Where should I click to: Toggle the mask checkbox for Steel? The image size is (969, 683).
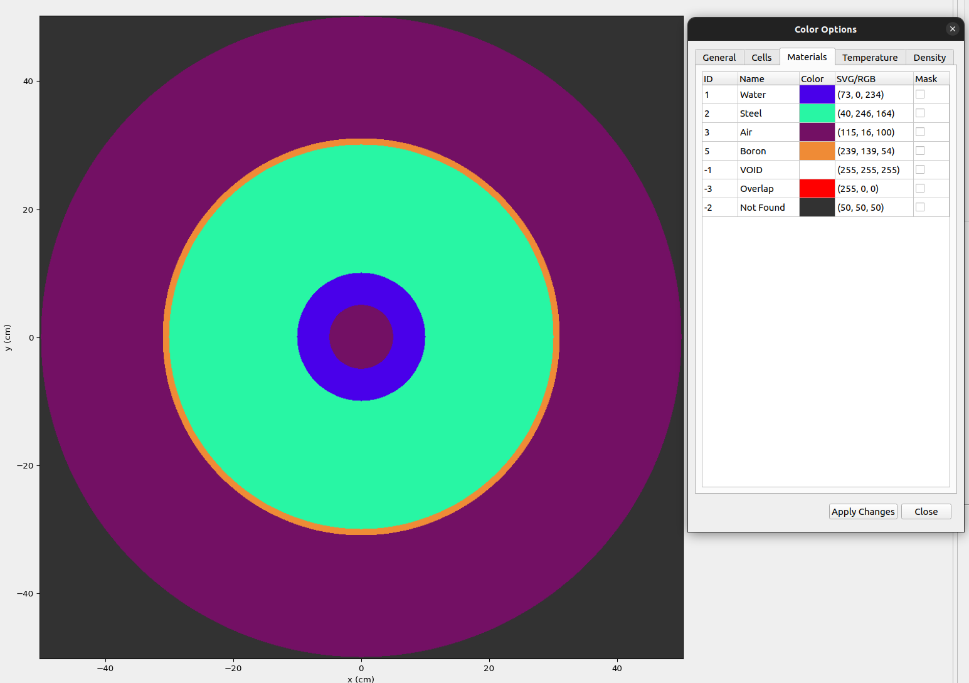click(x=919, y=113)
